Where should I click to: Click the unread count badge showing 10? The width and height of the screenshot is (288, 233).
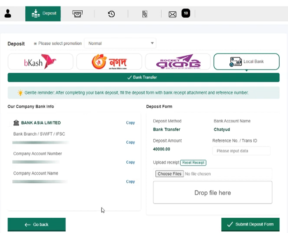186,13
